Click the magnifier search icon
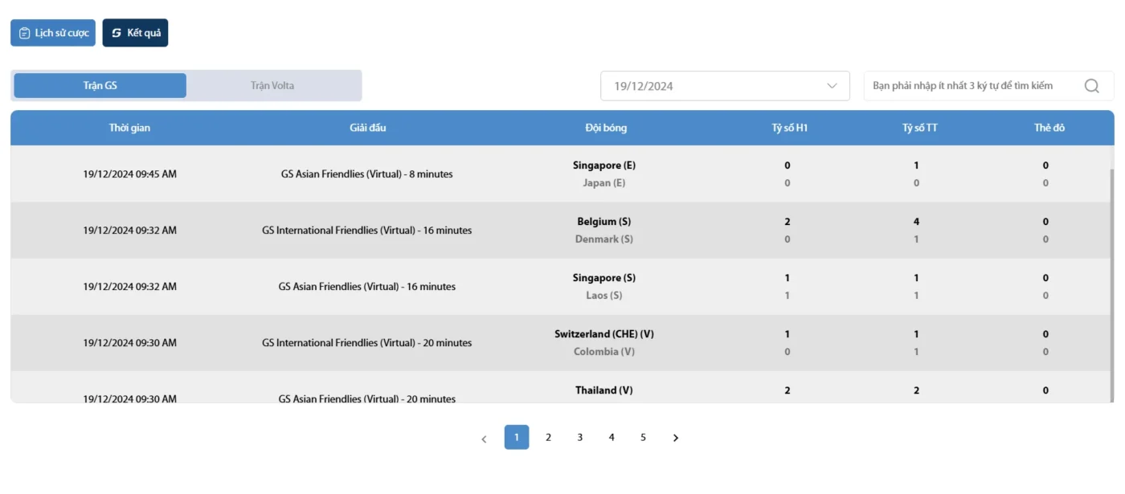This screenshot has height=494, width=1125. pos(1091,86)
